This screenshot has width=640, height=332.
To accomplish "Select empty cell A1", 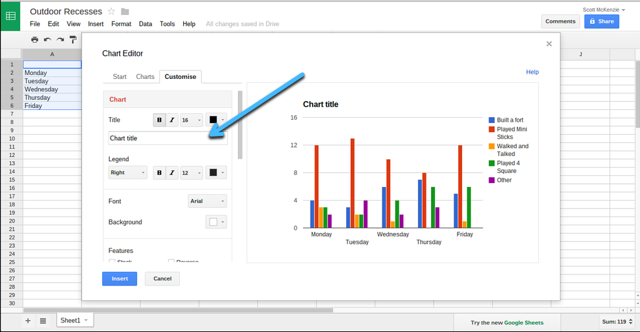I will tap(52, 65).
